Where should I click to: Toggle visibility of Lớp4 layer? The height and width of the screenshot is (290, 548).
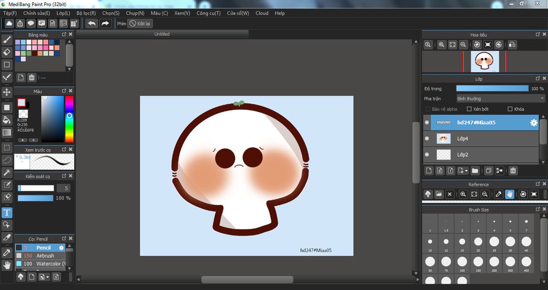point(427,139)
